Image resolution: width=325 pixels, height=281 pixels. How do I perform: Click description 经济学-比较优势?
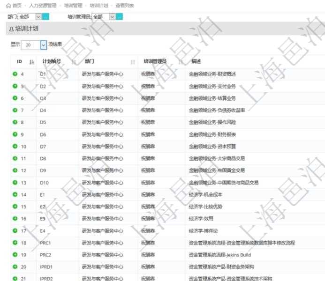coord(205,207)
